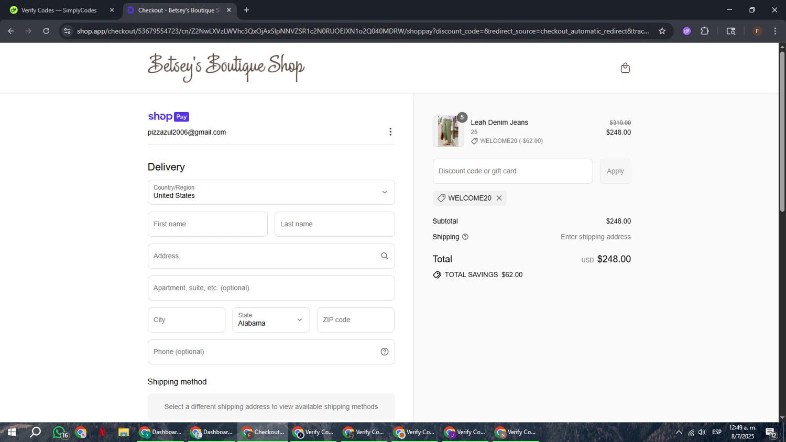Open Windows taskbar search

(x=35, y=433)
